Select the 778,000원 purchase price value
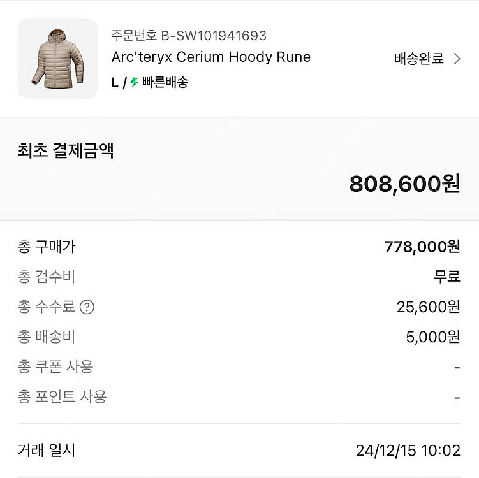Viewport: 479px width, 478px height. (422, 247)
